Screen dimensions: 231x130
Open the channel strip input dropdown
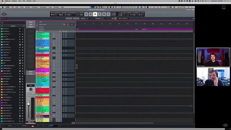click(x=31, y=86)
